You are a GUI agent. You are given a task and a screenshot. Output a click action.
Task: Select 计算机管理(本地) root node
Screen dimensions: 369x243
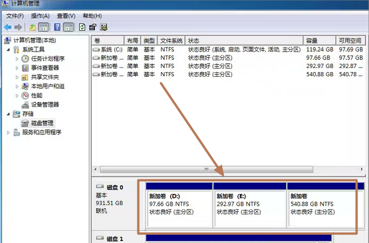(x=35, y=40)
